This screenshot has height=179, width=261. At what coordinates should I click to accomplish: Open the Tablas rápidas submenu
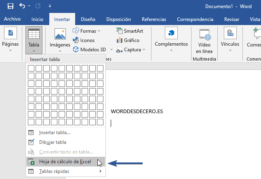point(66,171)
